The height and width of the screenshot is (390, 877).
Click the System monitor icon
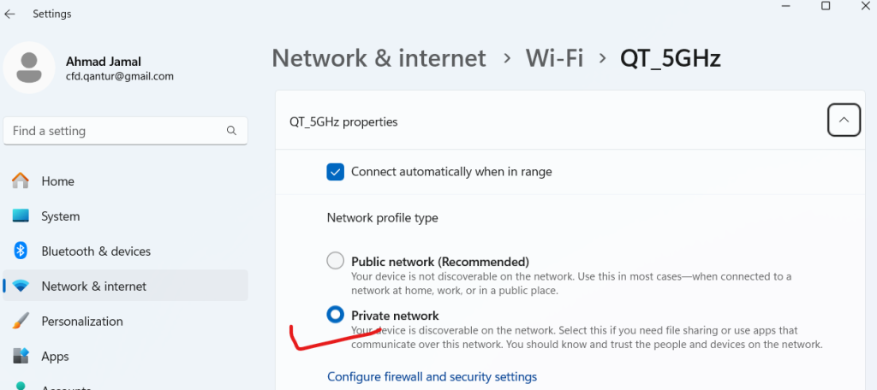click(x=21, y=216)
